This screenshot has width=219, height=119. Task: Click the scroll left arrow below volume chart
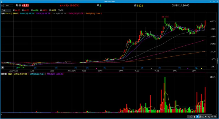[x=2, y=114]
